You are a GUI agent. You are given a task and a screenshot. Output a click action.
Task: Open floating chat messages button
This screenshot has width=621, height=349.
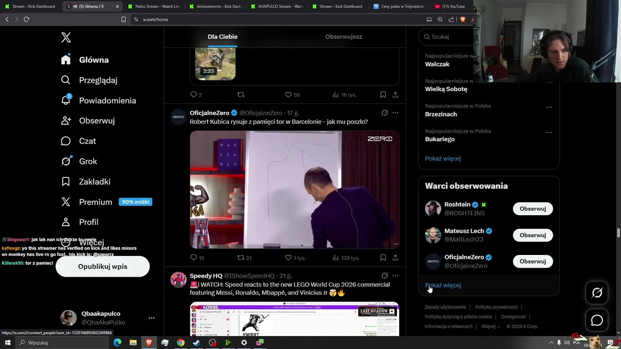[x=597, y=320]
